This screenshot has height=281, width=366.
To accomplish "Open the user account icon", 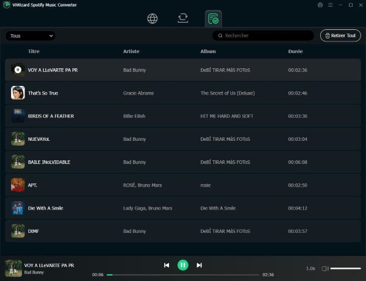I will click(x=320, y=5).
